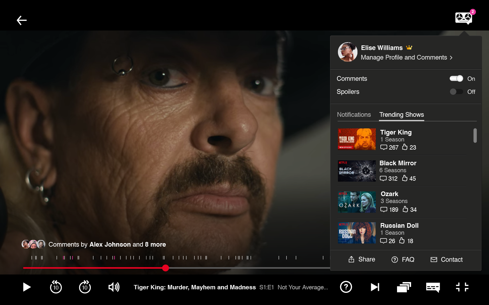This screenshot has width=489, height=305.
Task: Click the Share icon
Action: (351, 259)
